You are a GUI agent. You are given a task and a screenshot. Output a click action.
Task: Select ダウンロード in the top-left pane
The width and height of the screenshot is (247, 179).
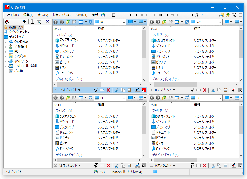67,46
